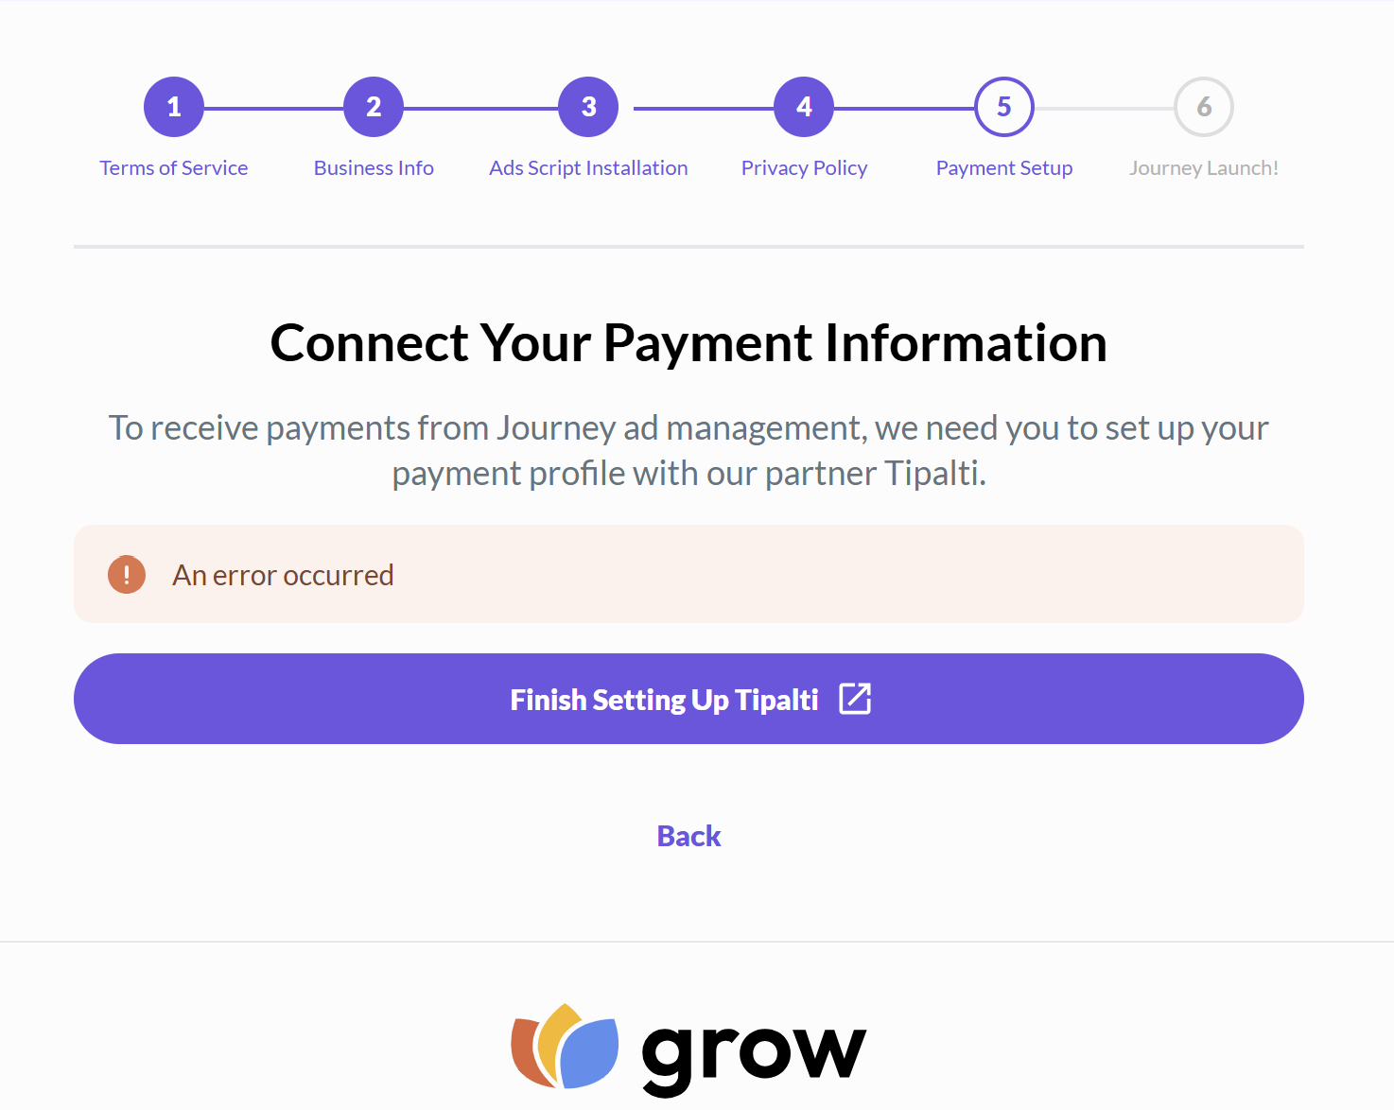
Task: Click the current step 5 circle
Action: click(x=1004, y=107)
